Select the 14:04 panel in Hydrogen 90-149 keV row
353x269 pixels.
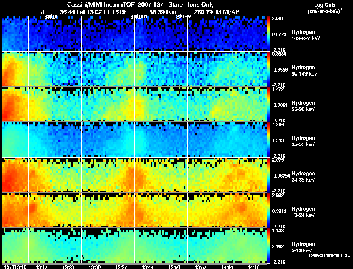pyautogui.click(x=227, y=69)
